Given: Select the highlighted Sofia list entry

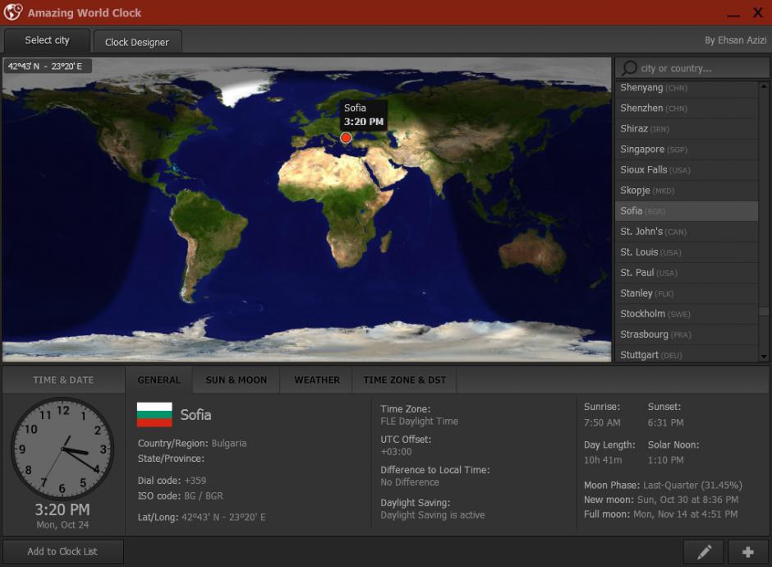Looking at the screenshot, I should pos(687,211).
